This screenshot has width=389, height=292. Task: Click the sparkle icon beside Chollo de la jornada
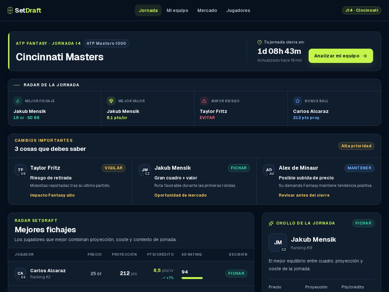271,223
